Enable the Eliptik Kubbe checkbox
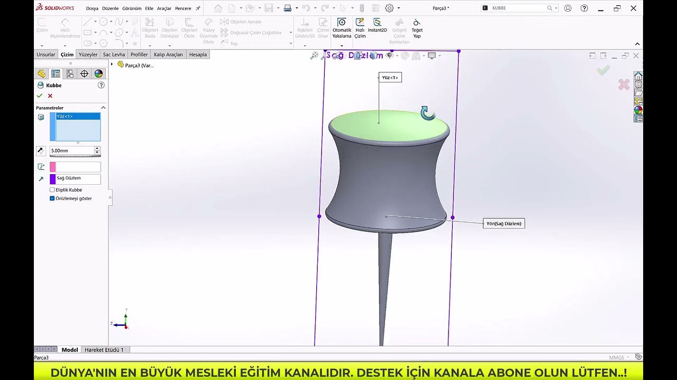 coord(52,189)
